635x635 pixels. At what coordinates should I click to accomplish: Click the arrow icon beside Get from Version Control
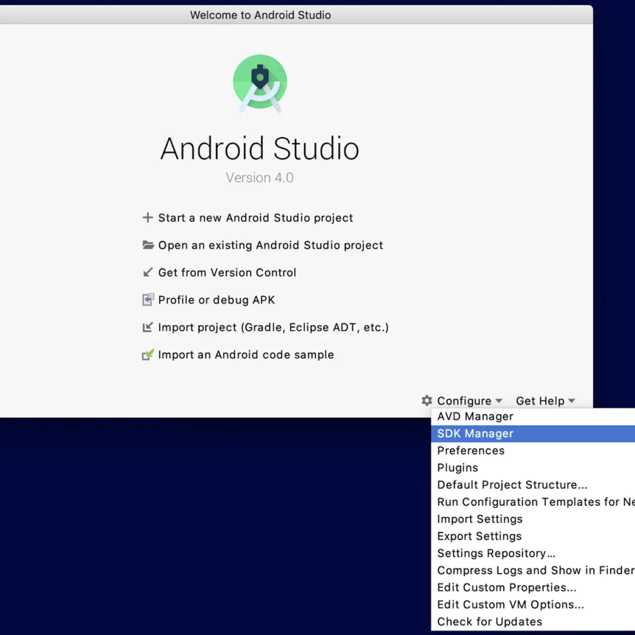click(148, 273)
